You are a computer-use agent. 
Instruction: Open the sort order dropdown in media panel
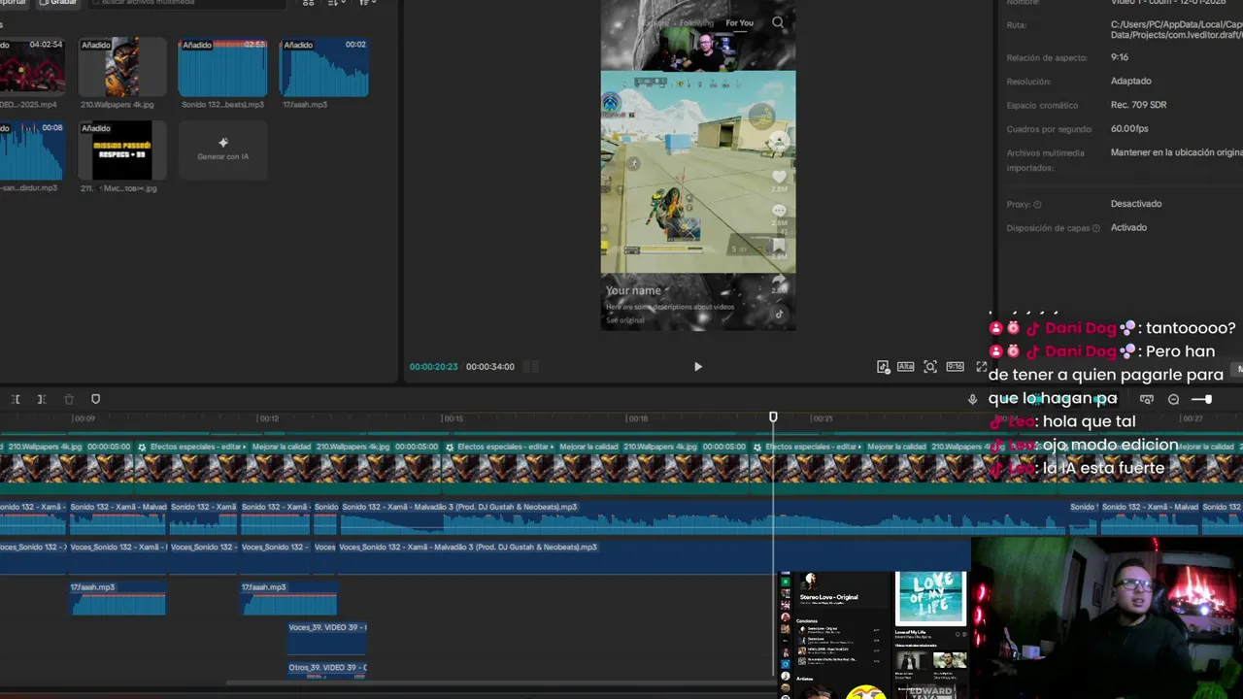(x=337, y=3)
